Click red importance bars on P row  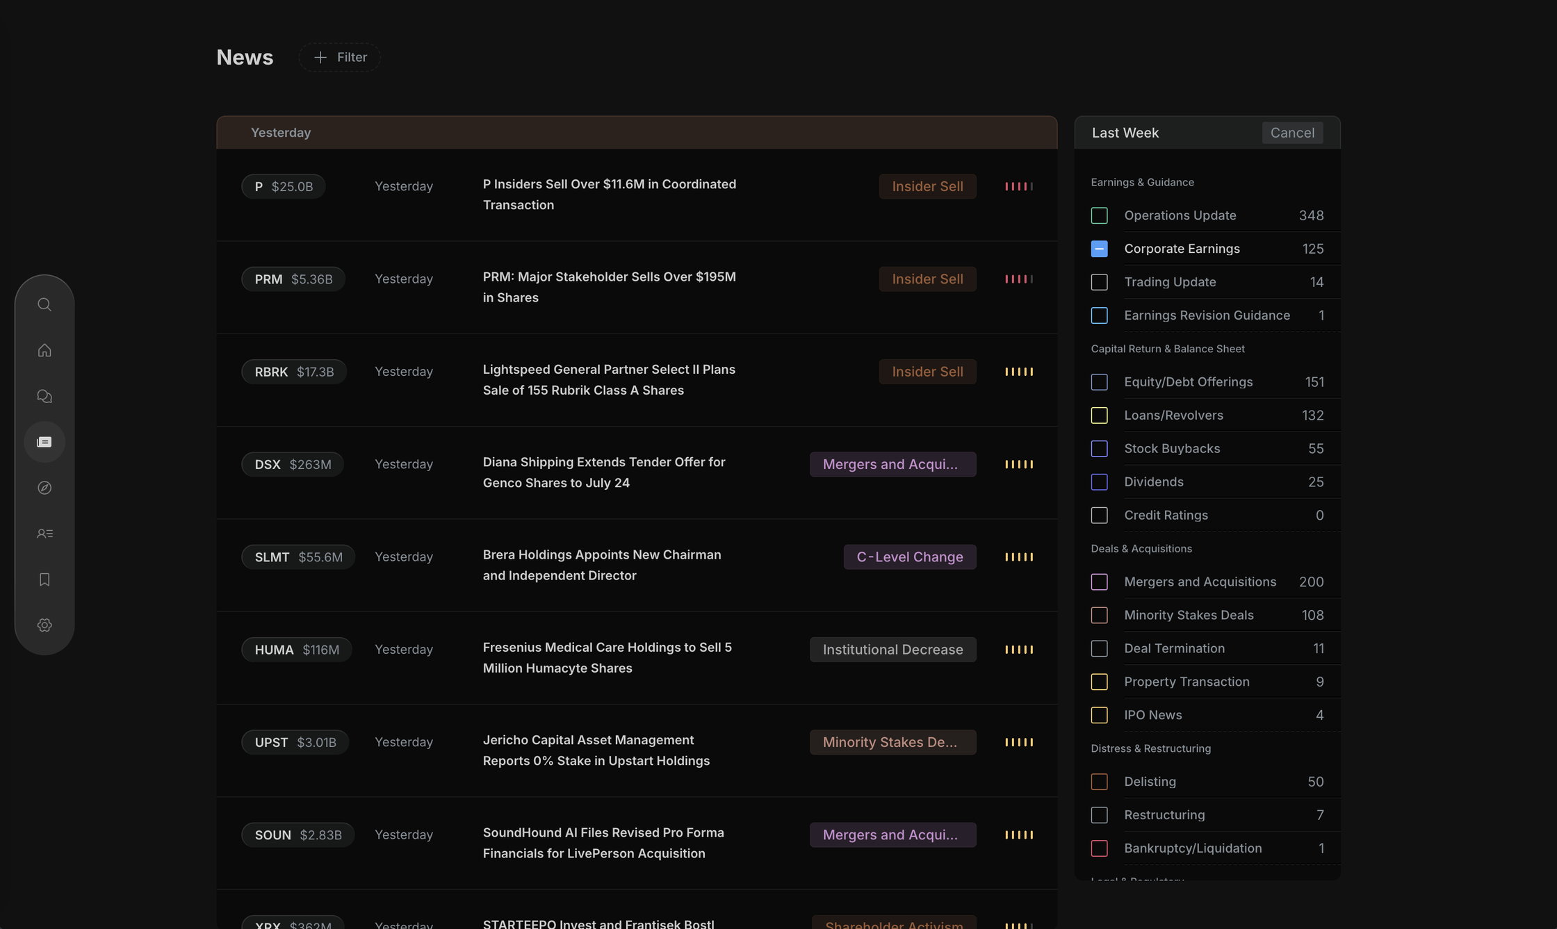click(1019, 187)
